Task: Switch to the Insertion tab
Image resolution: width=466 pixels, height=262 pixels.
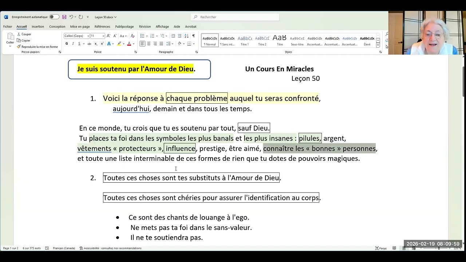Action: click(x=37, y=27)
